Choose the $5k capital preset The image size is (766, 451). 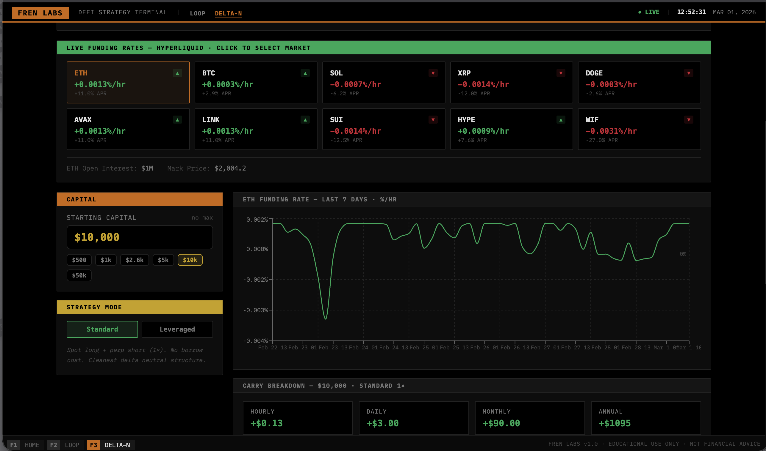pyautogui.click(x=163, y=260)
